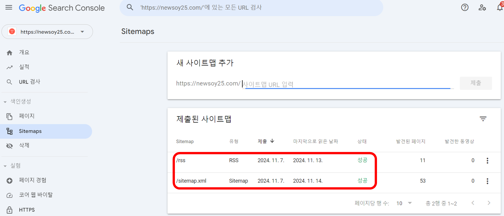The height and width of the screenshot is (216, 504).
Task: Click the discovered pages value 11
Action: pyautogui.click(x=423, y=160)
